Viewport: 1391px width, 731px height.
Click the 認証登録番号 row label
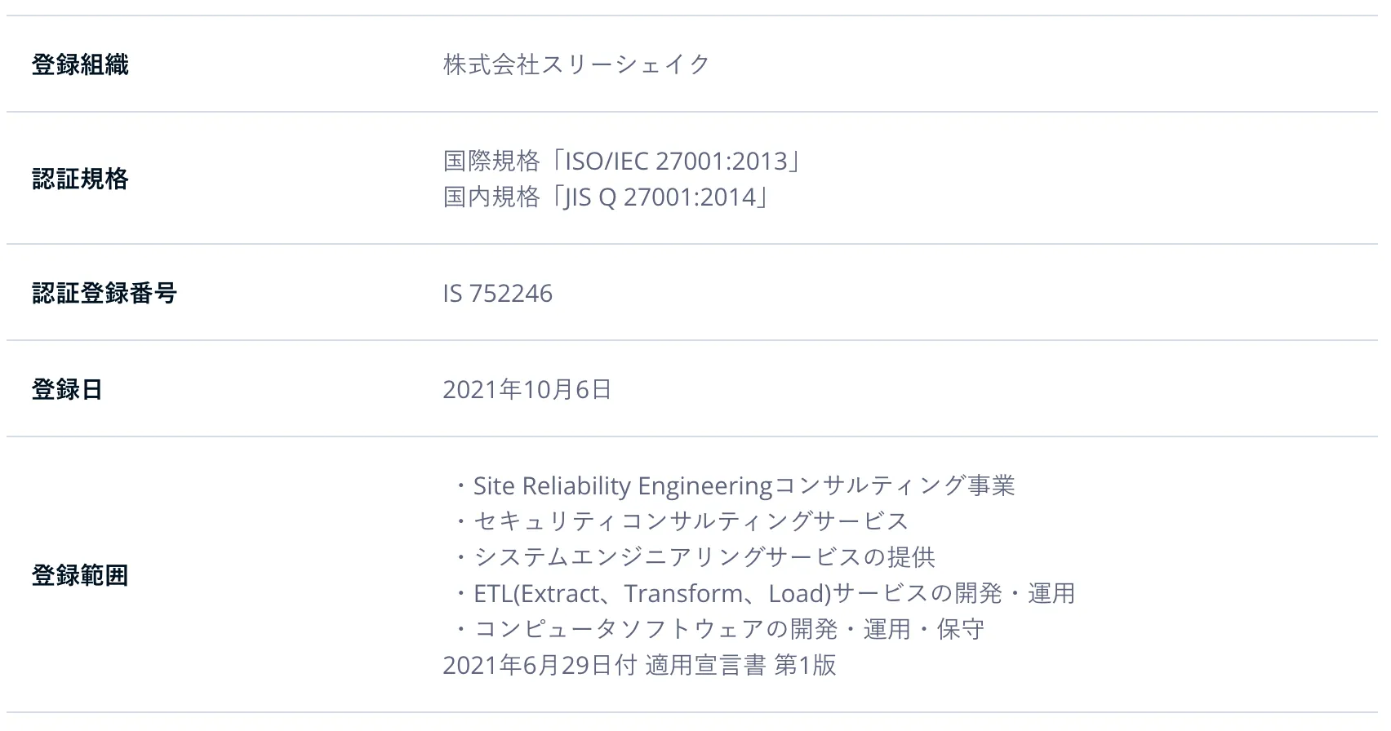(x=104, y=293)
